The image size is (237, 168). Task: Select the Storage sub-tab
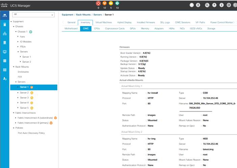pos(211,28)
